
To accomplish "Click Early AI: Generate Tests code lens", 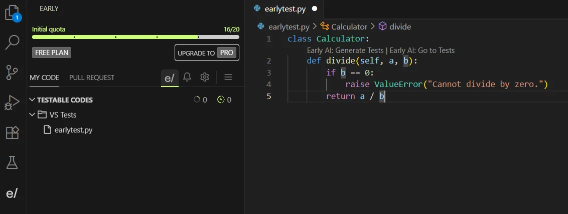I will (345, 50).
